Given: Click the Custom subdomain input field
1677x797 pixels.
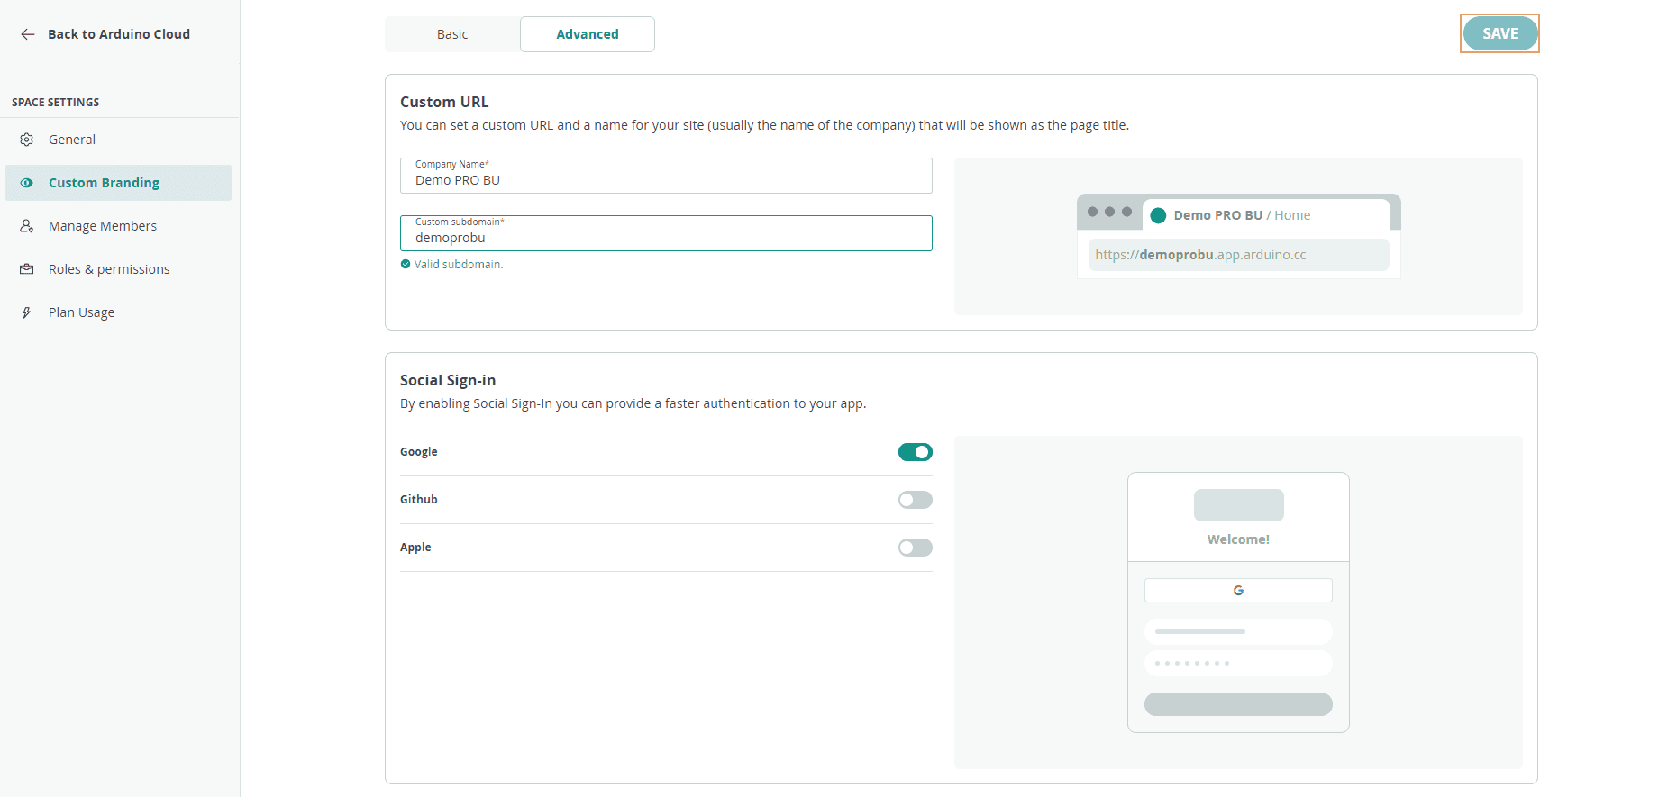Looking at the screenshot, I should point(666,238).
